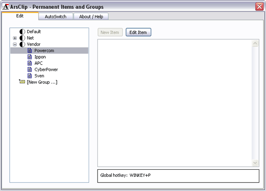Click the New Group folder icon
This screenshot has width=266, height=191.
pos(22,81)
